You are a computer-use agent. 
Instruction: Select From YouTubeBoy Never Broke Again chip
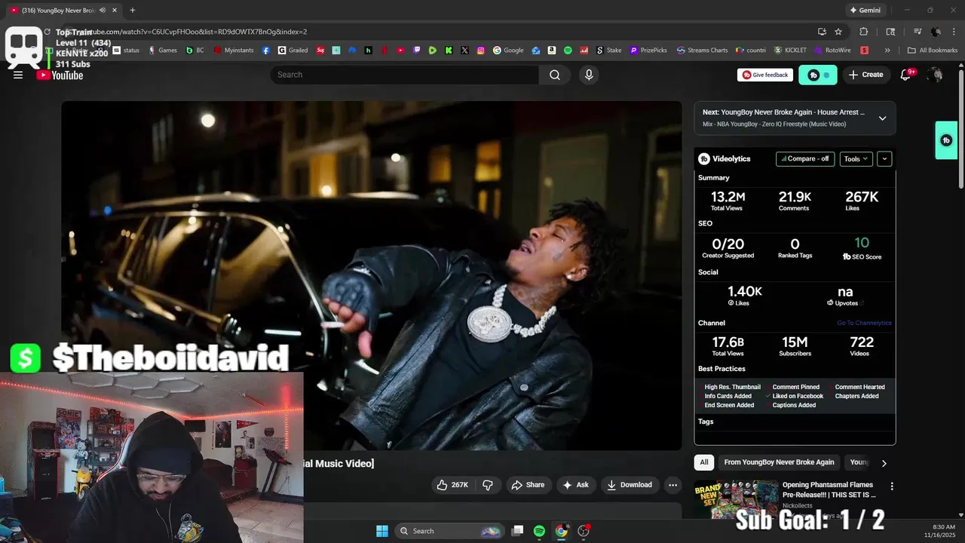(x=779, y=462)
